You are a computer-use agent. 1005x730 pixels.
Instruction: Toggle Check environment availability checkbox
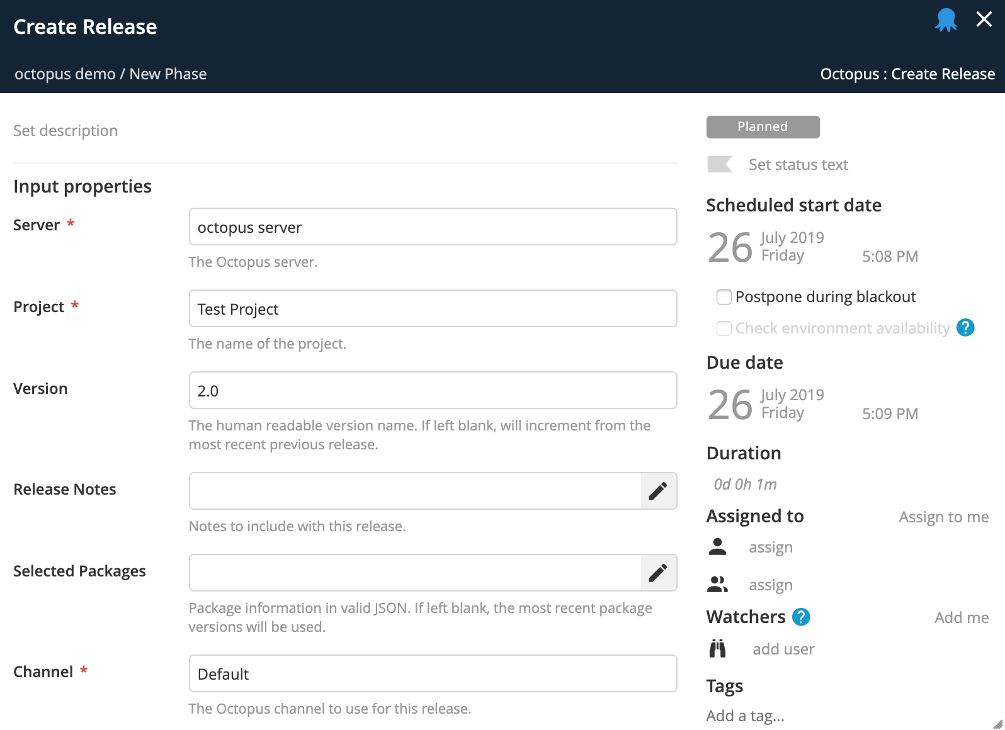click(724, 328)
